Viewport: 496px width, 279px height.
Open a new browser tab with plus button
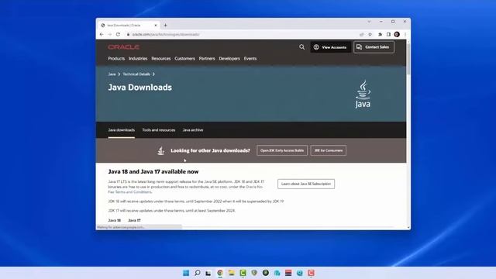165,25
